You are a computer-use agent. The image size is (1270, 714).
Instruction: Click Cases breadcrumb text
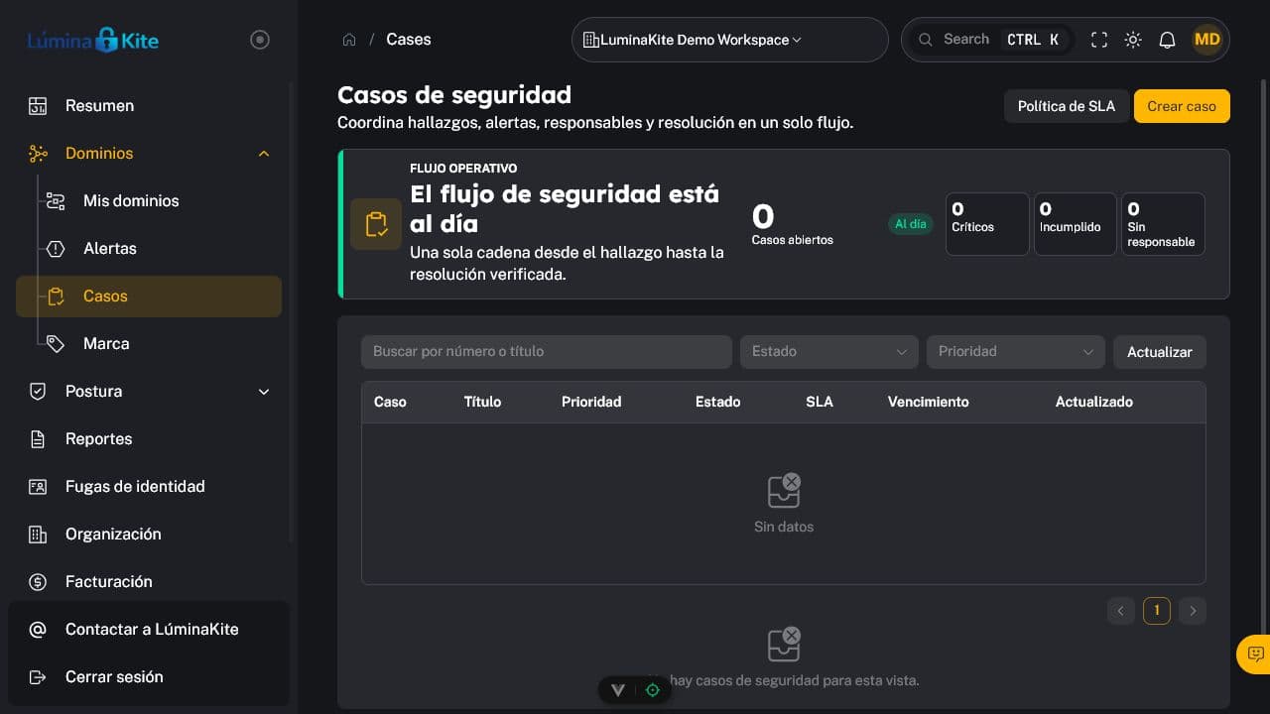[409, 40]
